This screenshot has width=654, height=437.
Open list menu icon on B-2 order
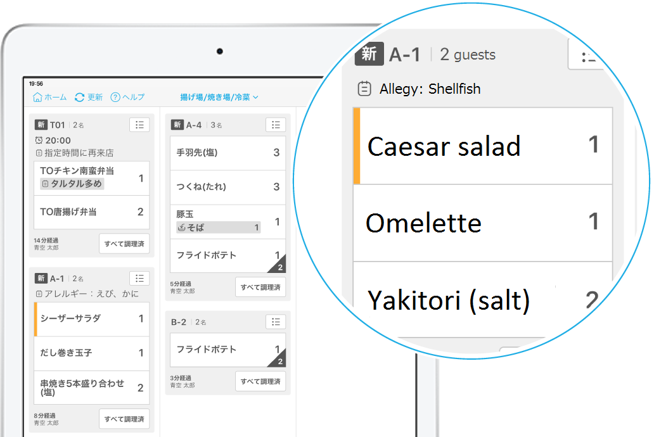[275, 322]
